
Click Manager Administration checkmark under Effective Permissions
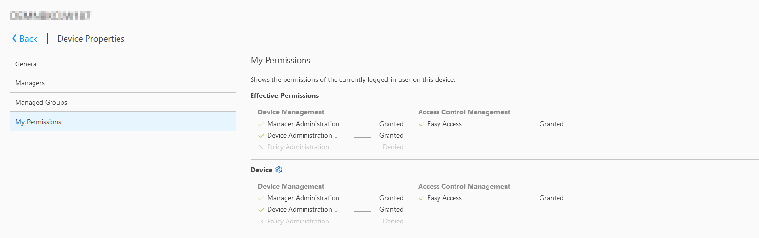261,124
